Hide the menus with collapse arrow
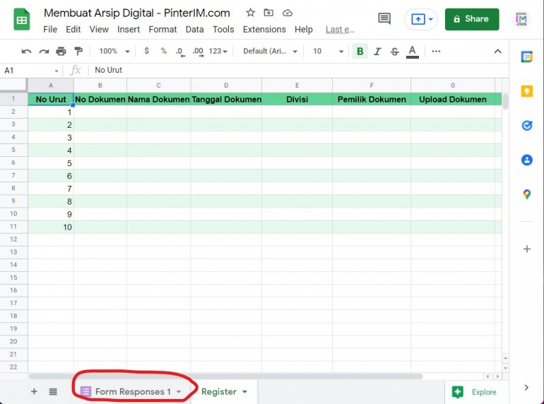This screenshot has width=544, height=404. click(x=497, y=52)
